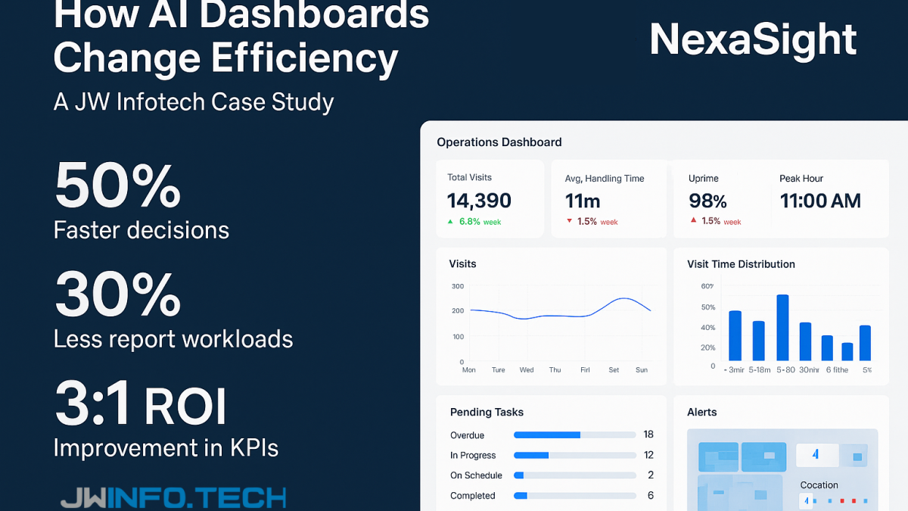The width and height of the screenshot is (908, 511).
Task: Click the In Progress task bar
Action: click(x=574, y=455)
